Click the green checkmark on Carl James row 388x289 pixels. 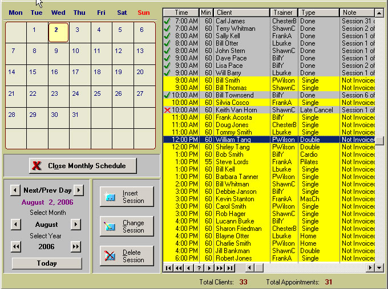click(167, 21)
